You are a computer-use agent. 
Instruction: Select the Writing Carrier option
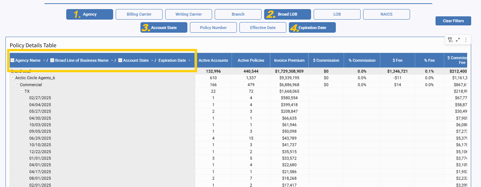[x=188, y=15]
